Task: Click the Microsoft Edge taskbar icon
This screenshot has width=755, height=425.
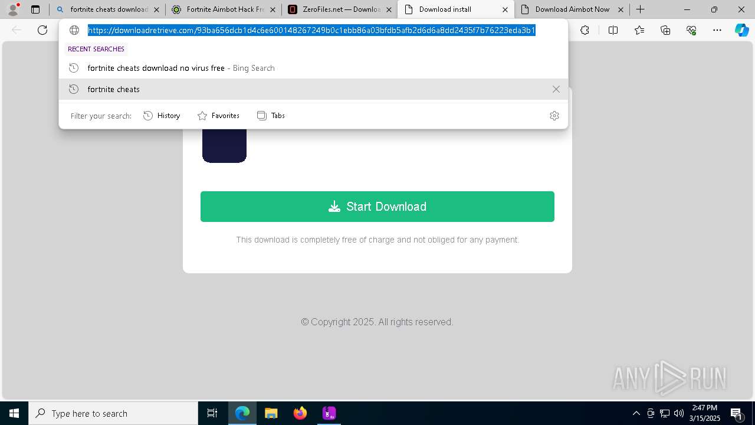Action: coord(242,413)
